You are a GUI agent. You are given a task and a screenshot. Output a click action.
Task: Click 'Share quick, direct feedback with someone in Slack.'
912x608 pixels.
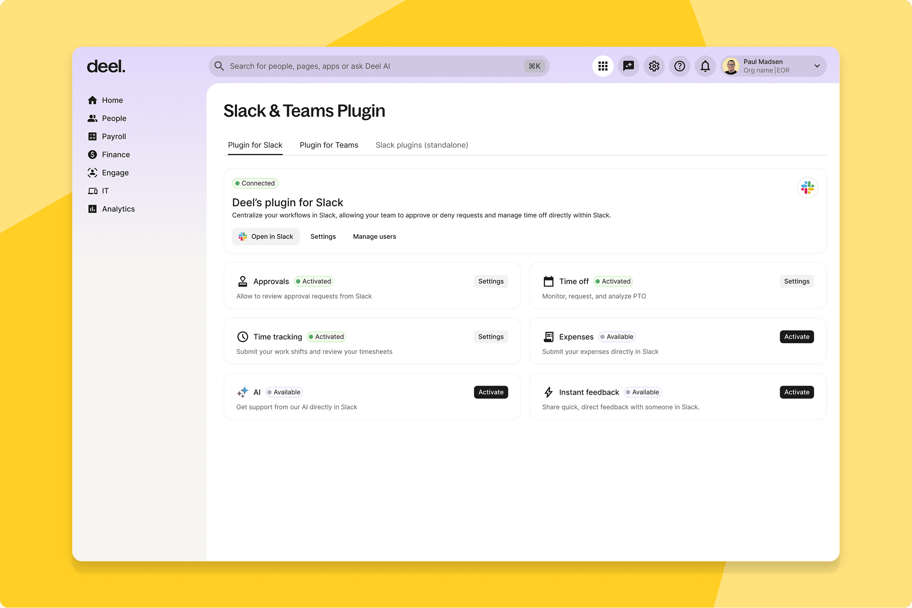620,407
